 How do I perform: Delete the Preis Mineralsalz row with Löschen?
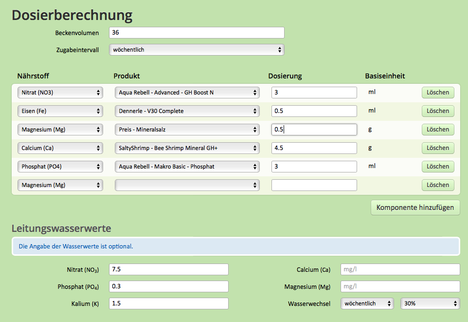438,130
